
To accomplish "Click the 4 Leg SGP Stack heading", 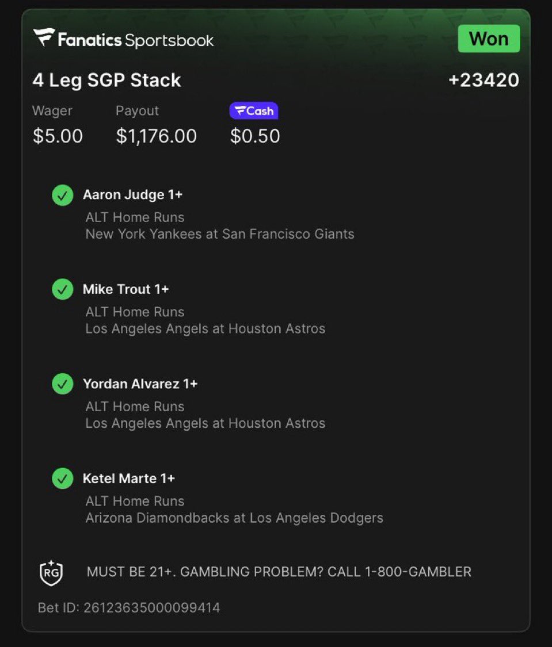I will point(107,80).
